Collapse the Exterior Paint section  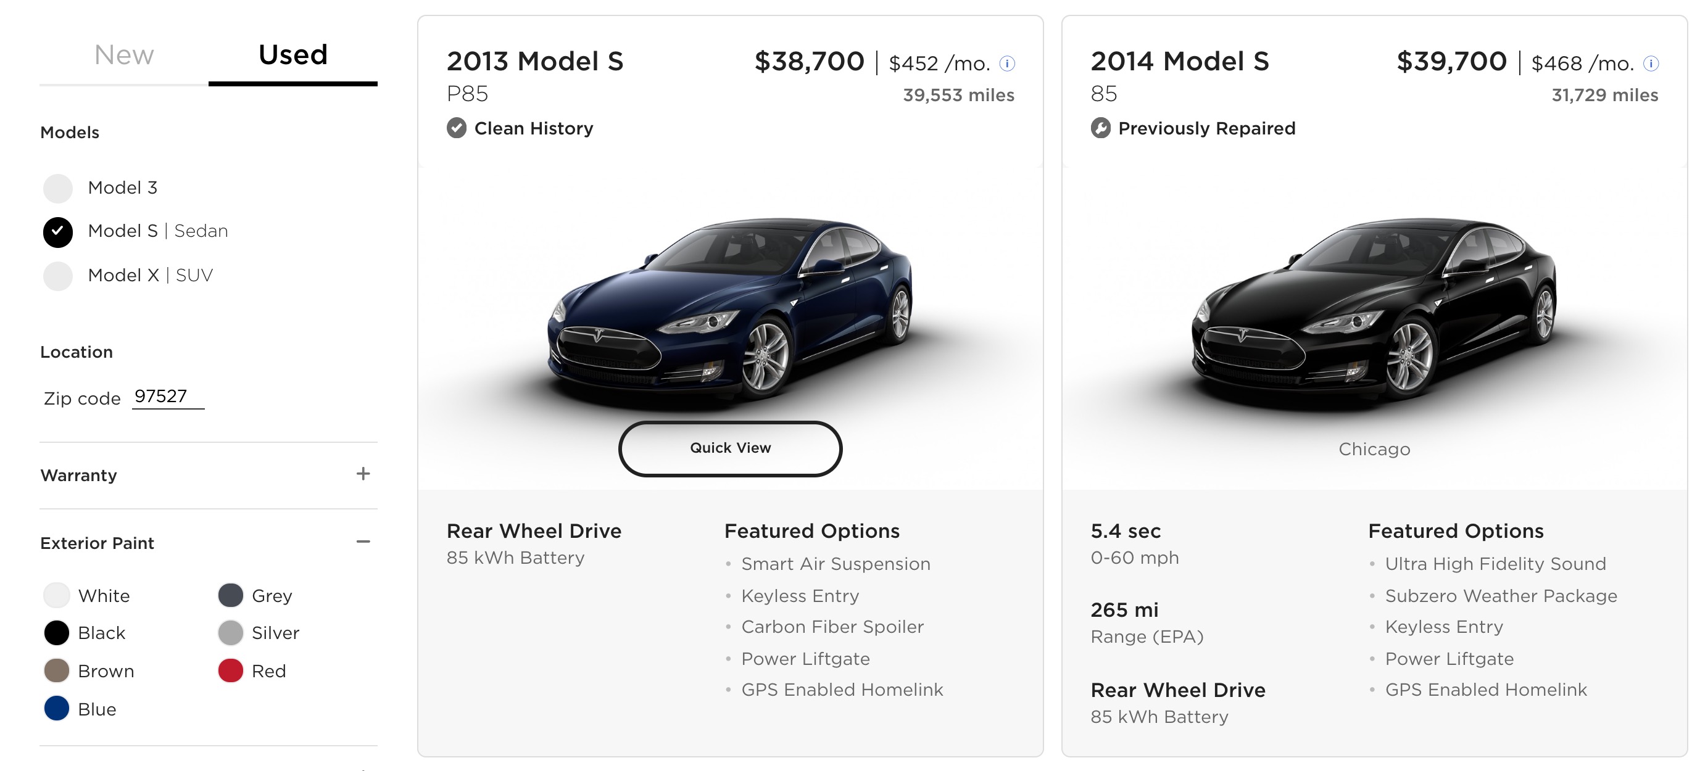pos(363,542)
